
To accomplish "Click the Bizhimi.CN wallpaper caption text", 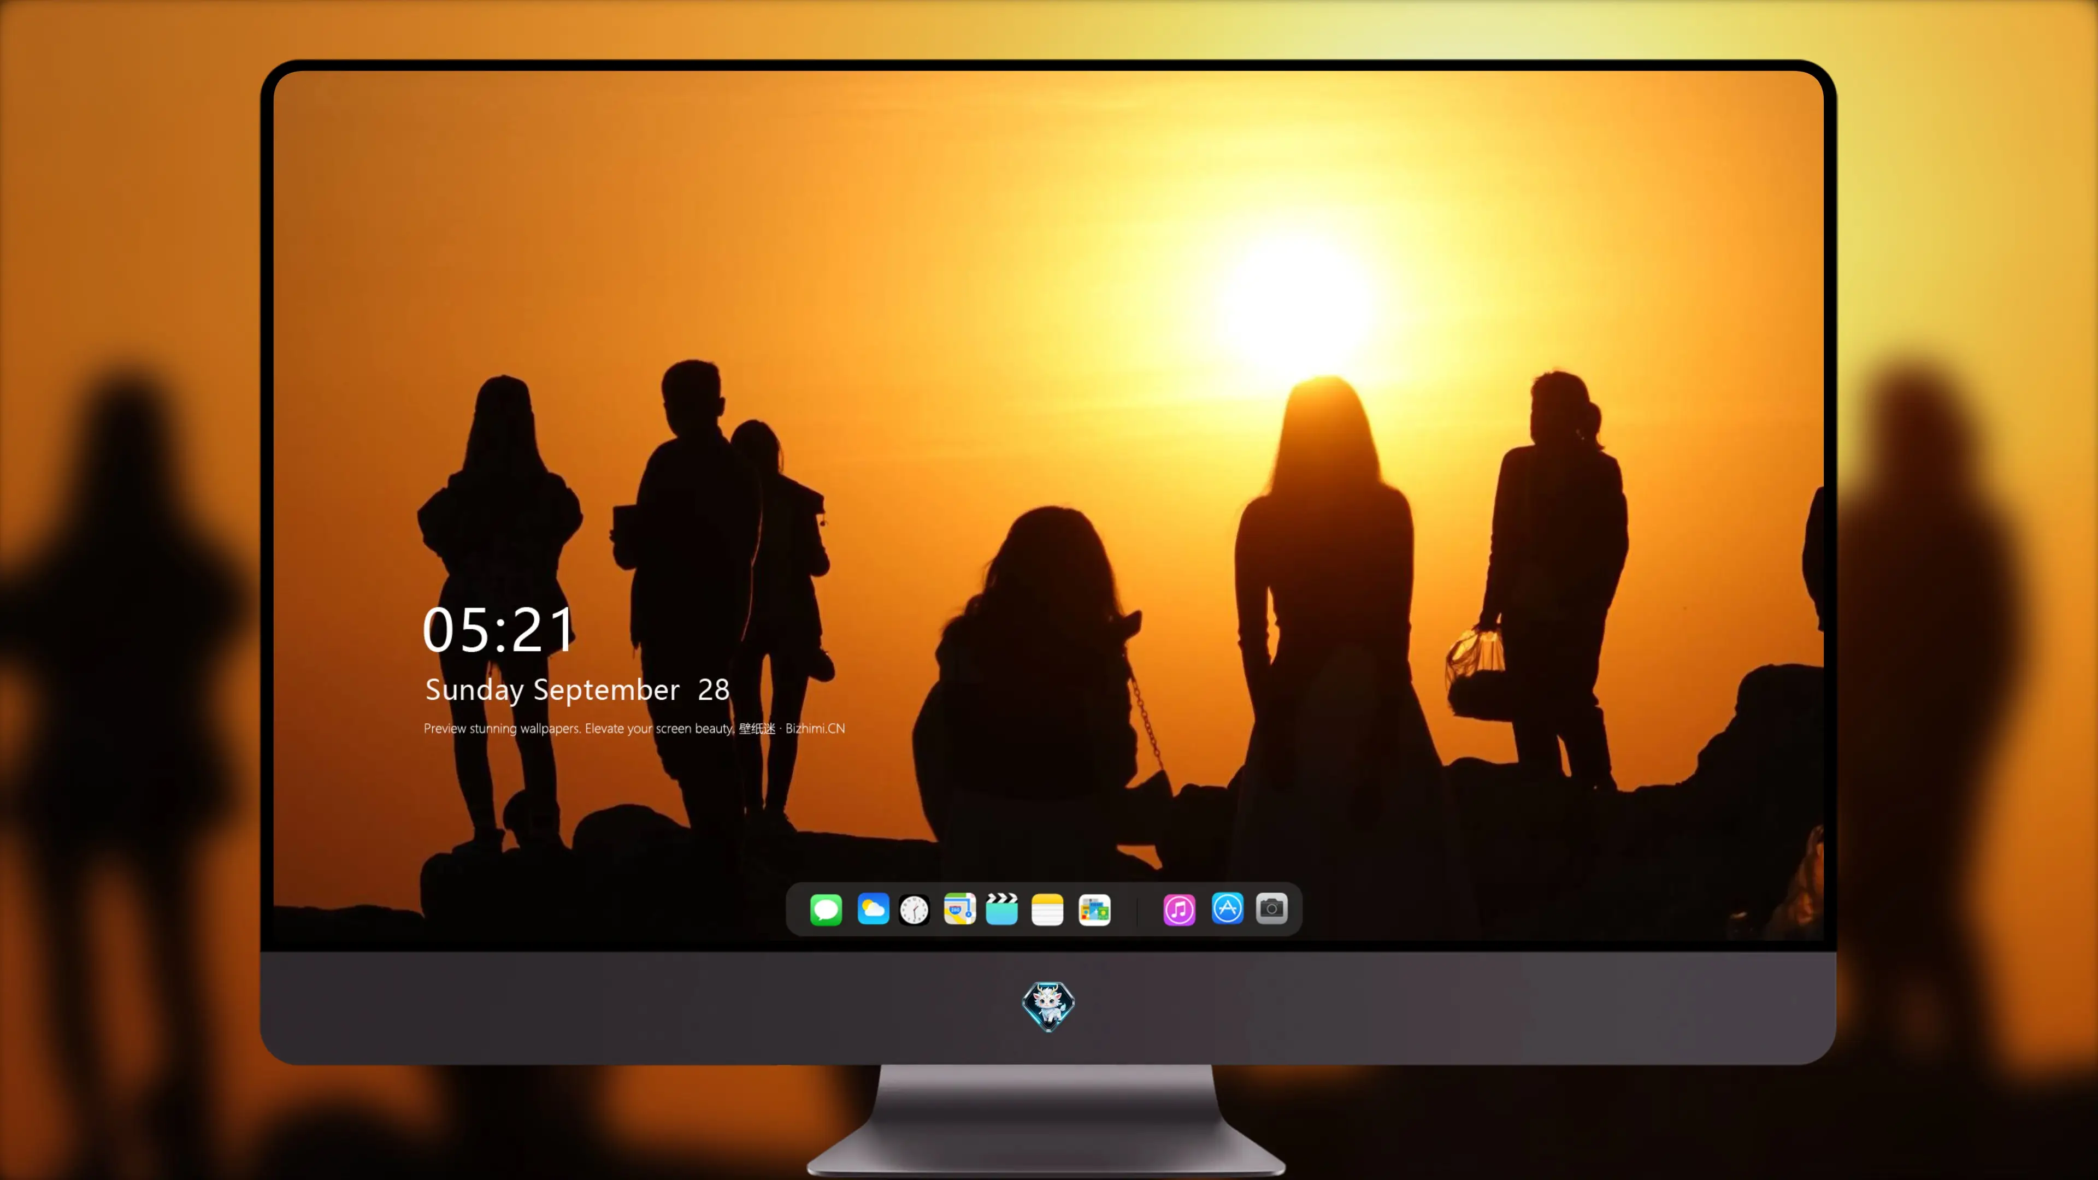I will tap(634, 728).
